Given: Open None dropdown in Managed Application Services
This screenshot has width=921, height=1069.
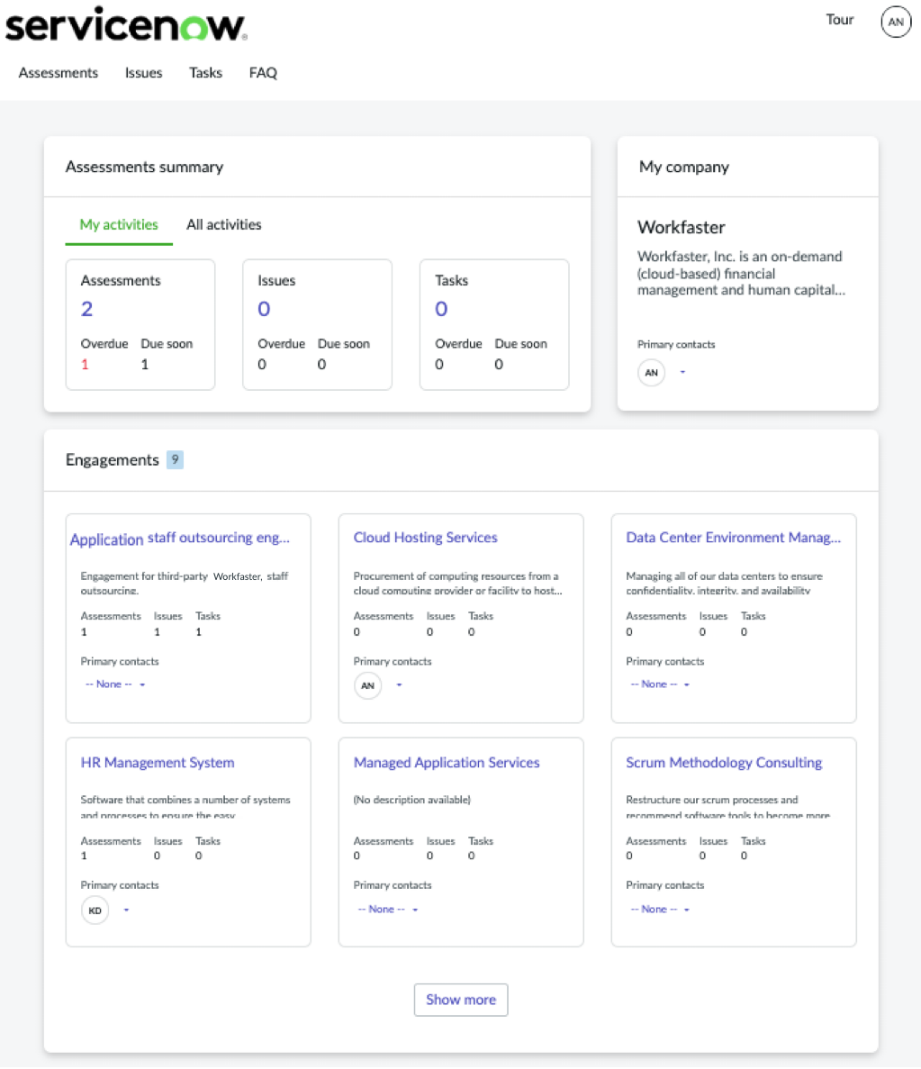Looking at the screenshot, I should pos(387,909).
